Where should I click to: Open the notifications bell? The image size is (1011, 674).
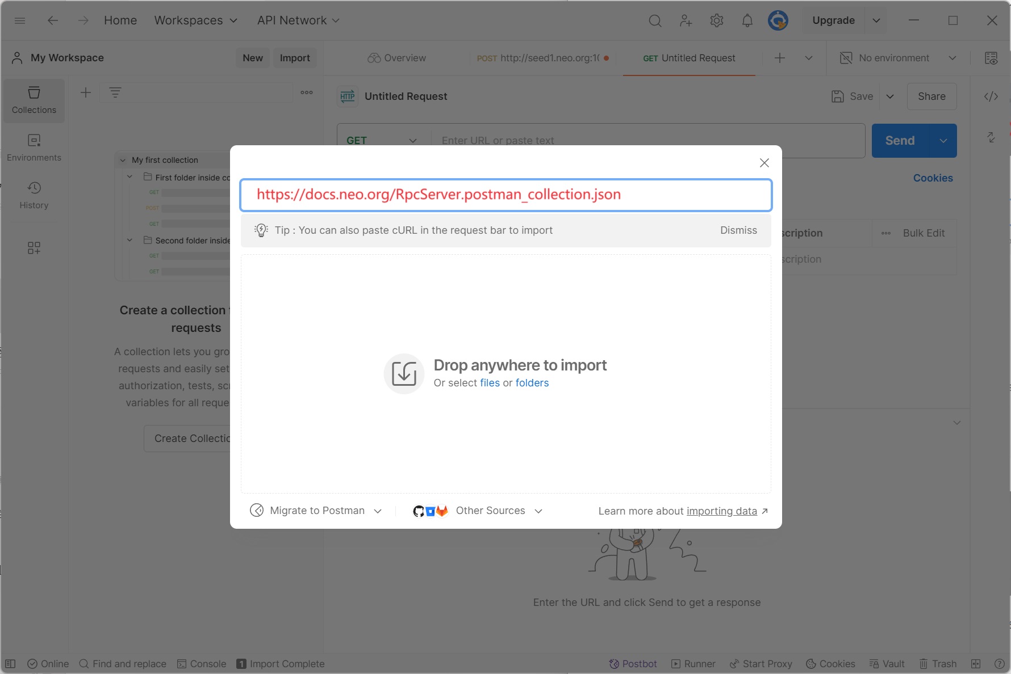[x=747, y=20]
